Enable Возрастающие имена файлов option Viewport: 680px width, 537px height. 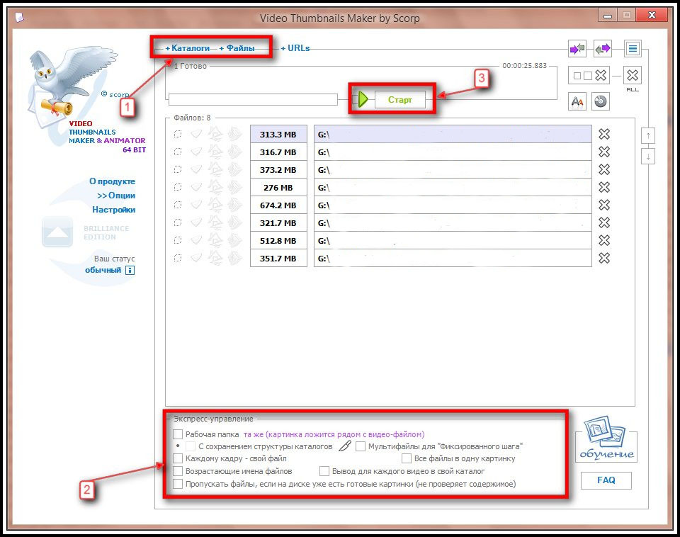click(x=178, y=471)
